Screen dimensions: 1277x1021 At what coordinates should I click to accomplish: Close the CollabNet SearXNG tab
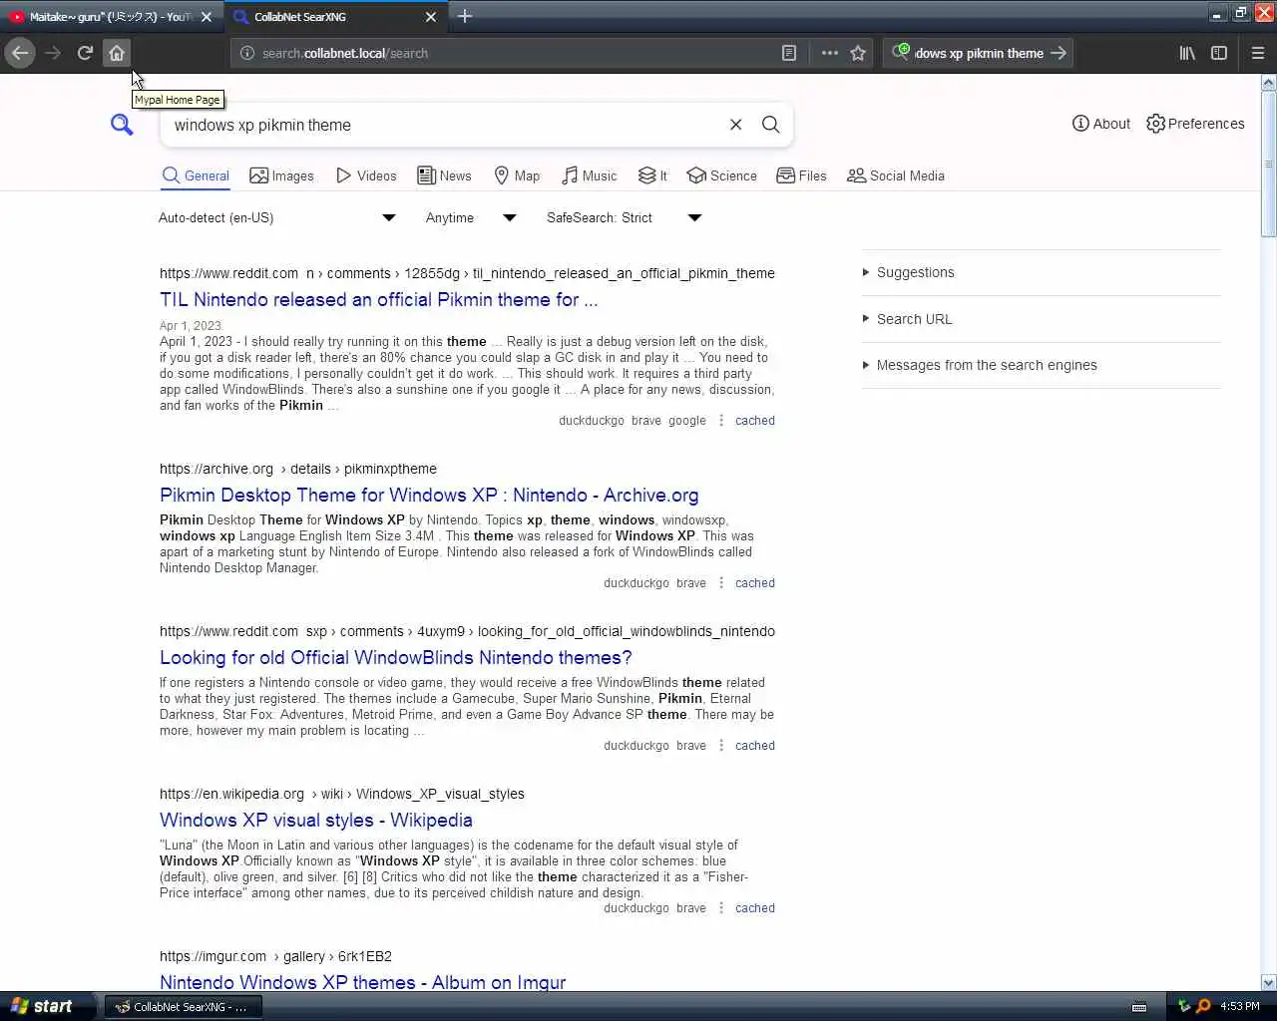(x=431, y=16)
